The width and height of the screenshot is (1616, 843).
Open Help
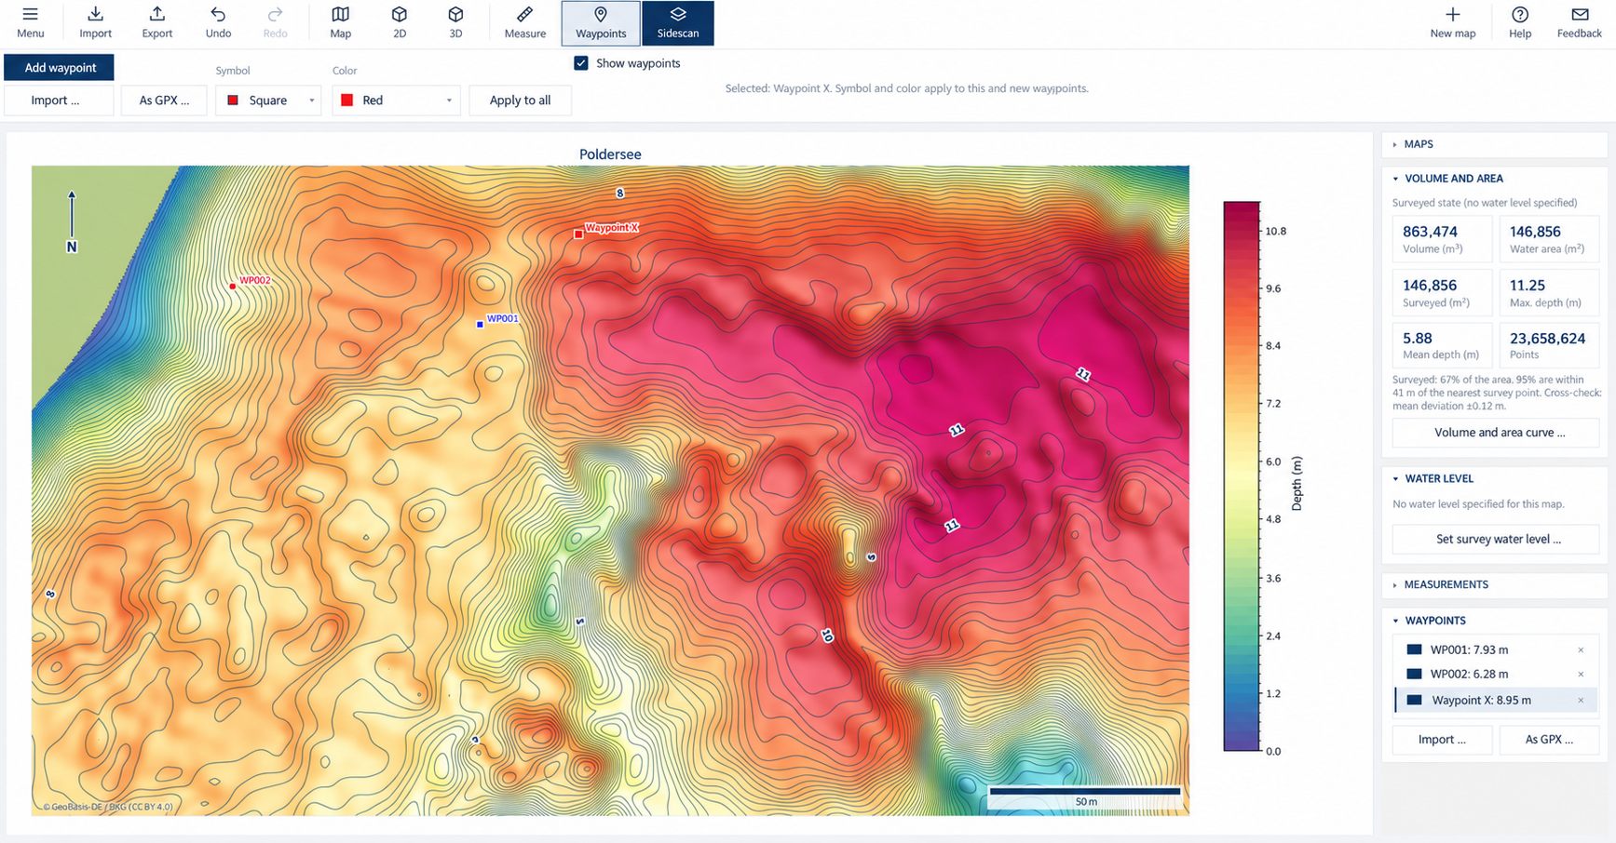[x=1519, y=23]
